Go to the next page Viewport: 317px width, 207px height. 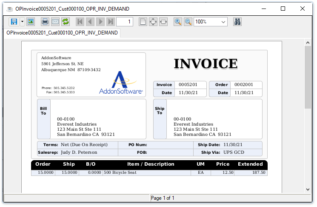point(100,22)
